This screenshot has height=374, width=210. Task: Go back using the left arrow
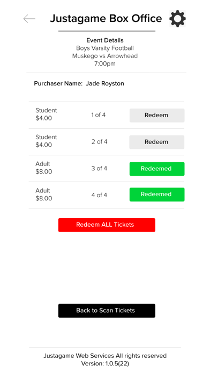coord(29,19)
